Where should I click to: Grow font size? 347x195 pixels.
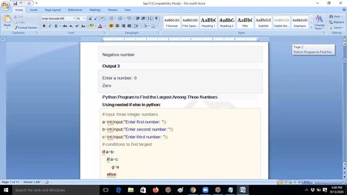point(90,18)
